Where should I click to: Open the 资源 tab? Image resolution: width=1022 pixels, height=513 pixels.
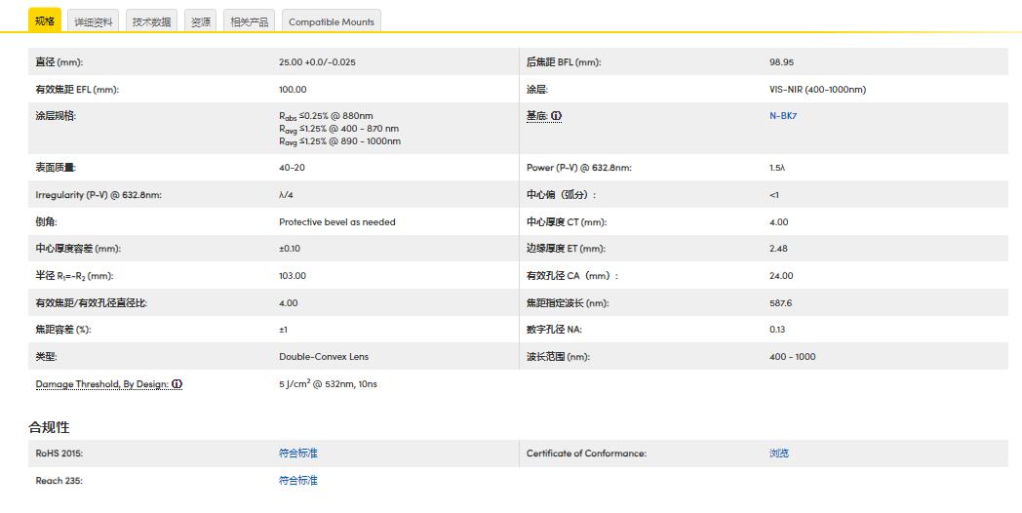point(201,21)
